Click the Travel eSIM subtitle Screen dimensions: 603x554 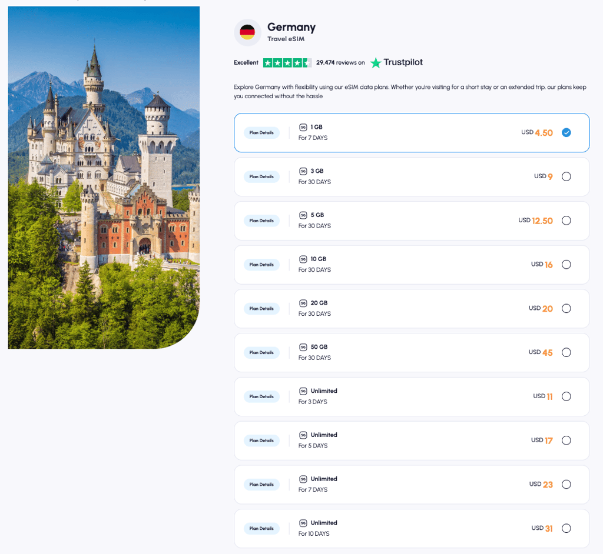point(286,39)
